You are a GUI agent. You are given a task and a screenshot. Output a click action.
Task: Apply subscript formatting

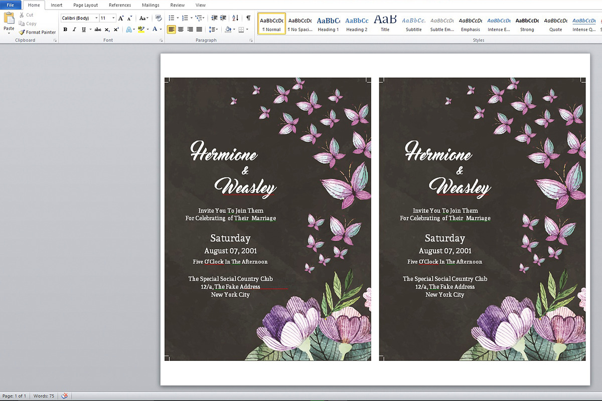click(107, 30)
